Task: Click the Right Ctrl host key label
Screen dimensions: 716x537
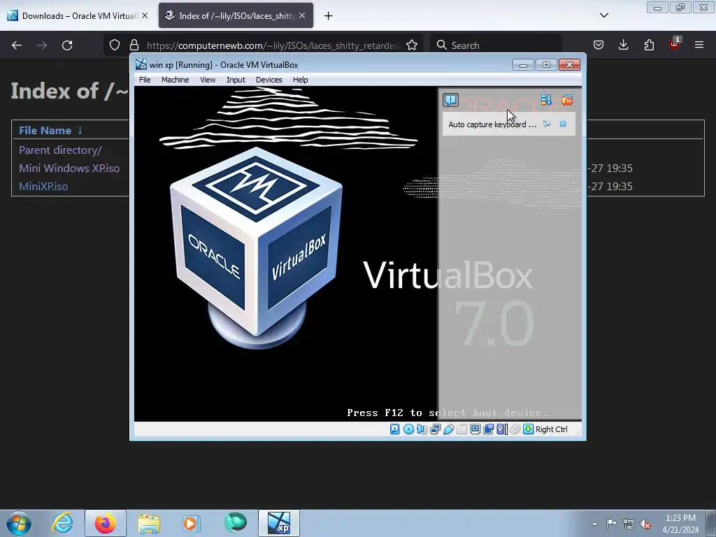Action: click(551, 429)
